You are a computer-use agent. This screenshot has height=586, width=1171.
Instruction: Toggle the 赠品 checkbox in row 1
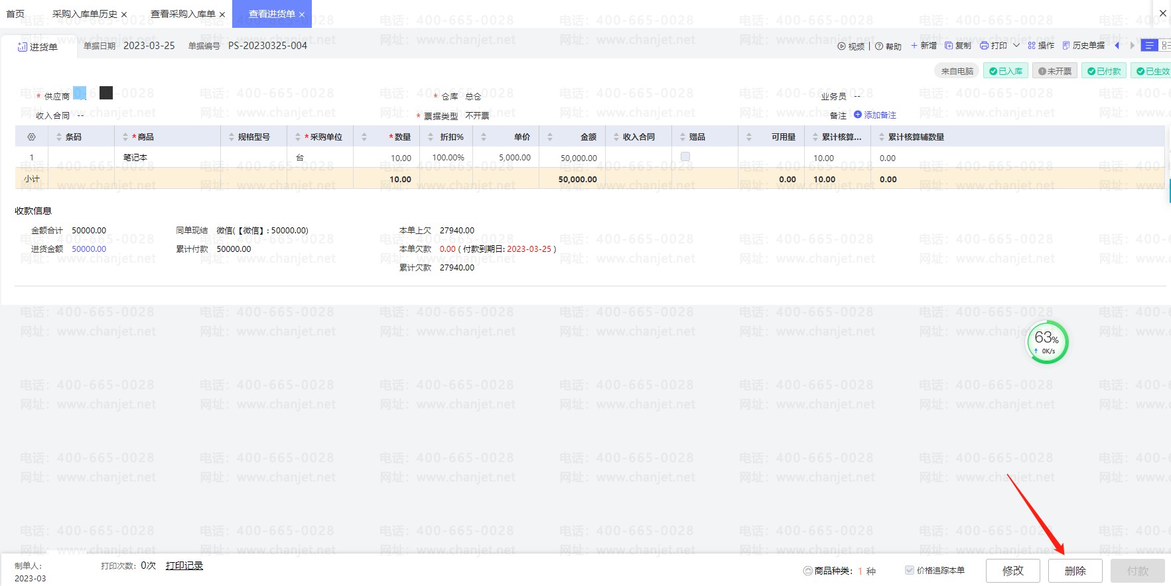(x=685, y=157)
